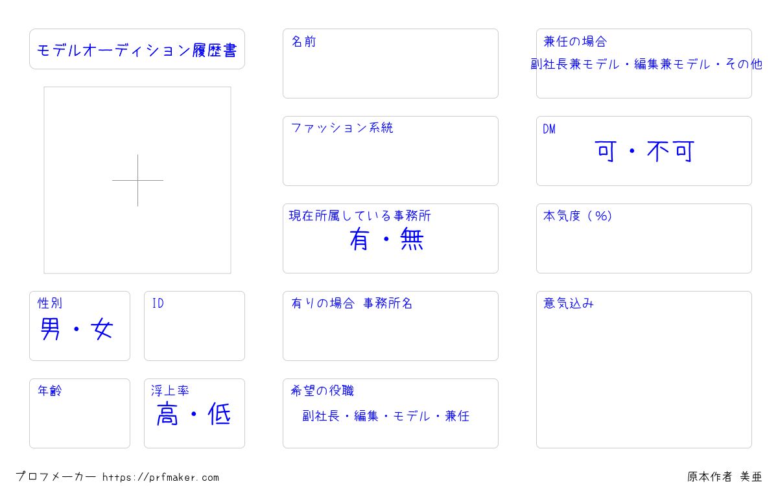The width and height of the screenshot is (778, 486).
Task: Click the 有りの場合 事務所名 field
Action: point(390,326)
